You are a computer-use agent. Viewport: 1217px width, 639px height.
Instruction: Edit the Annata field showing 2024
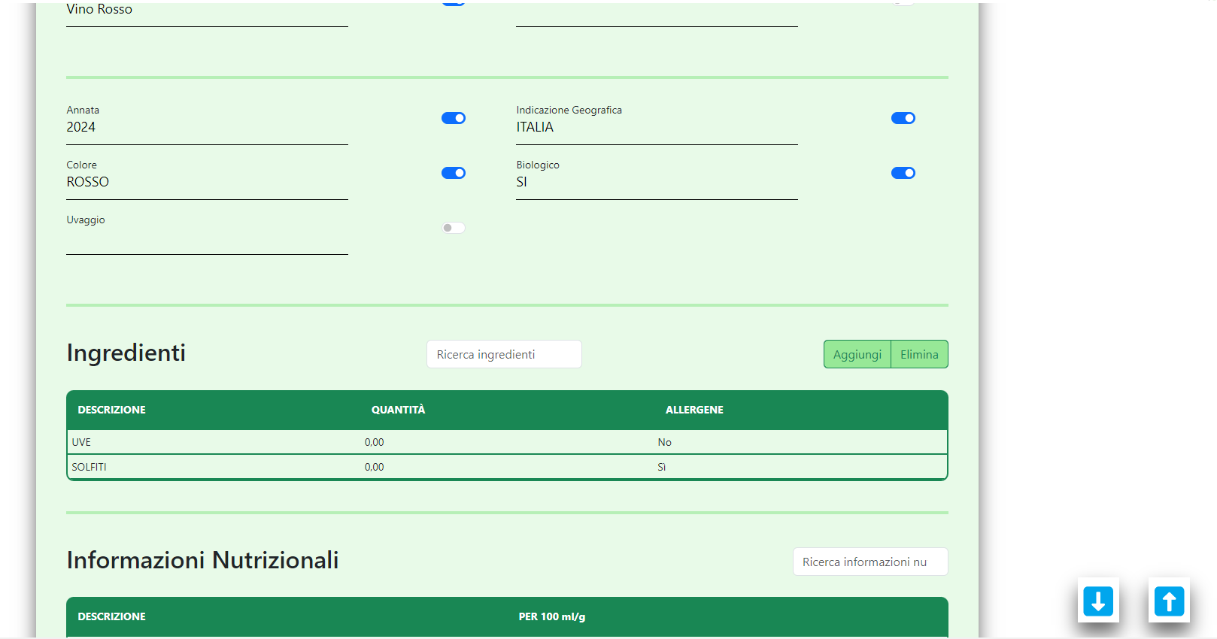pos(207,128)
